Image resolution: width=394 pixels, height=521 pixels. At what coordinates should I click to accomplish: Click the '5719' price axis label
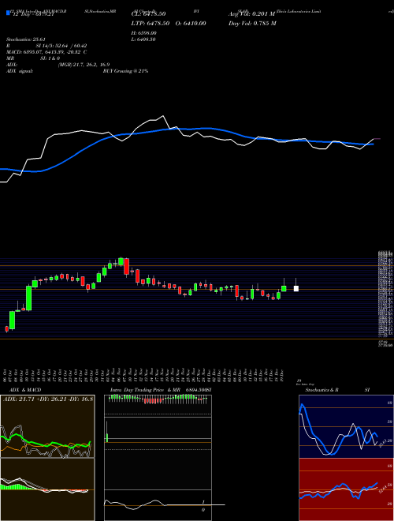pos(383,342)
